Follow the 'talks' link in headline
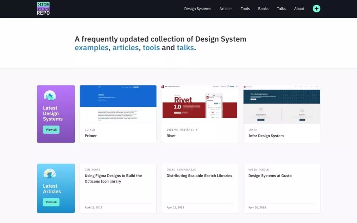This screenshot has width=357, height=223. coord(185,48)
